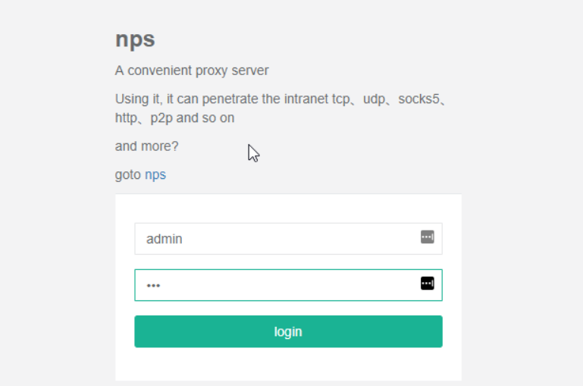
Task: Click empty space in the middle of the username field
Action: 297,239
